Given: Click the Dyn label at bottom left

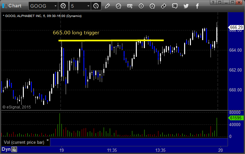Looking at the screenshot, I should click(6, 149).
